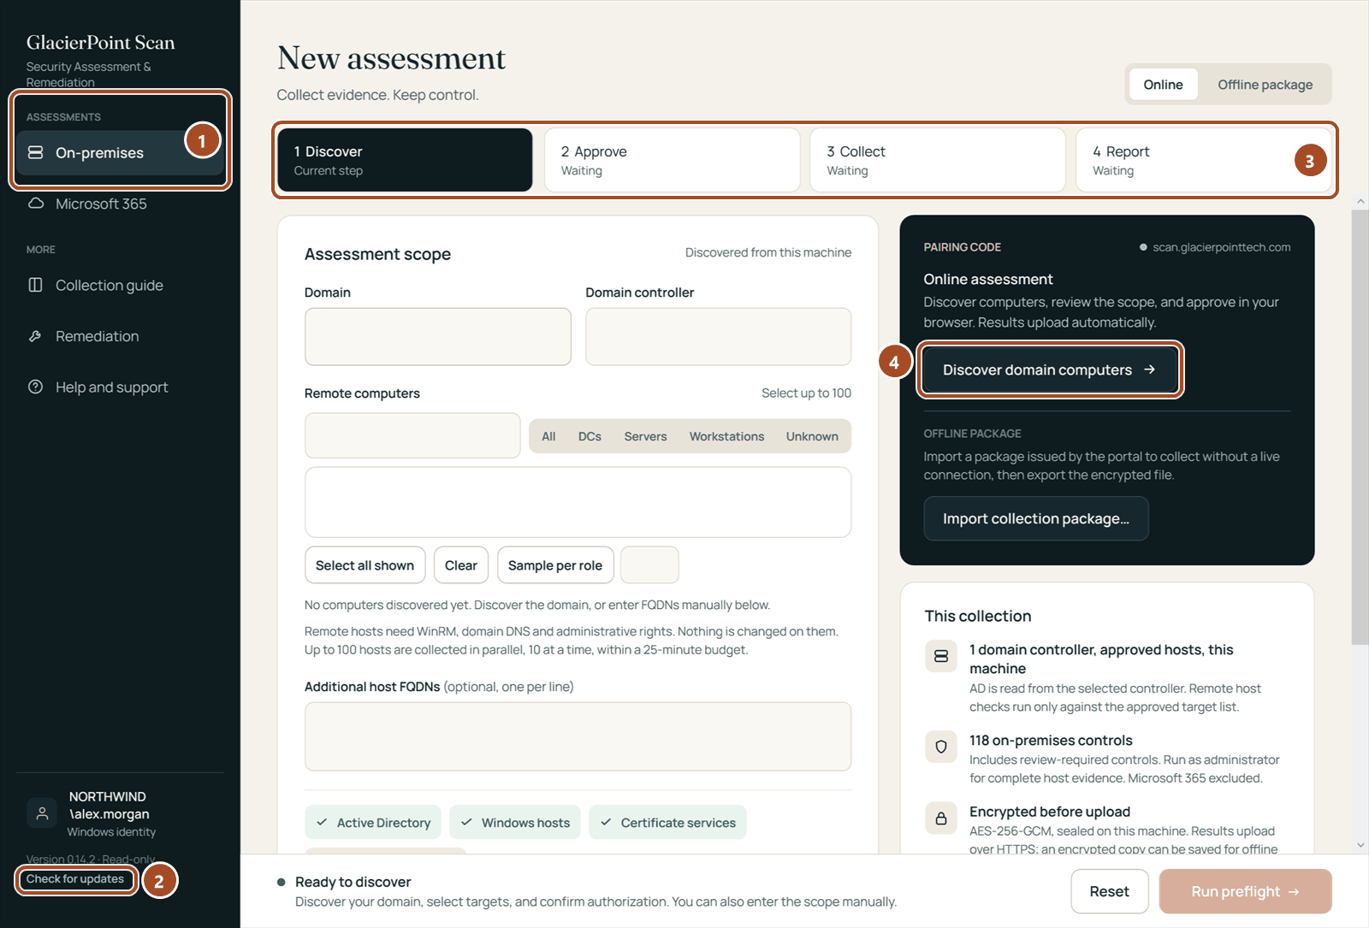The width and height of the screenshot is (1369, 928).
Task: Switch mode toggle to Offline package
Action: coord(1265,85)
